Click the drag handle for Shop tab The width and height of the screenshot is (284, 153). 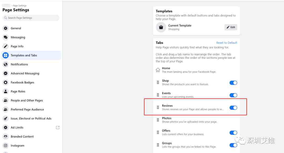(158, 82)
